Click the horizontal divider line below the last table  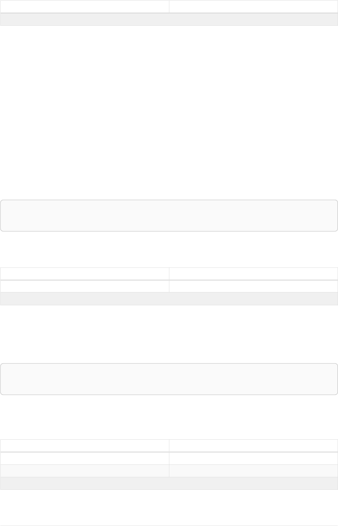coord(169,517)
